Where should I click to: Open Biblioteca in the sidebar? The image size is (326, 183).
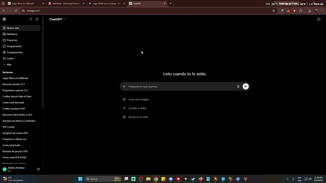(x=20, y=34)
